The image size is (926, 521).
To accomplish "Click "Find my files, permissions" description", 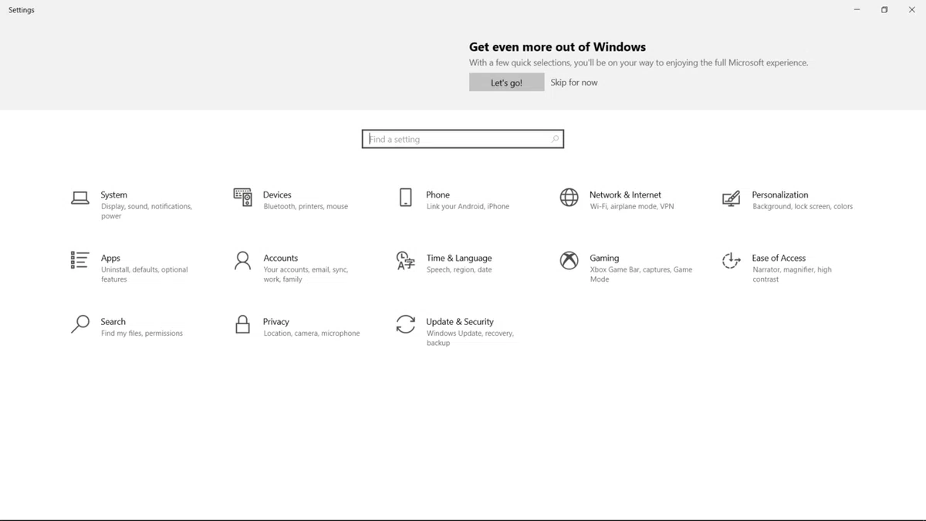I will click(142, 333).
